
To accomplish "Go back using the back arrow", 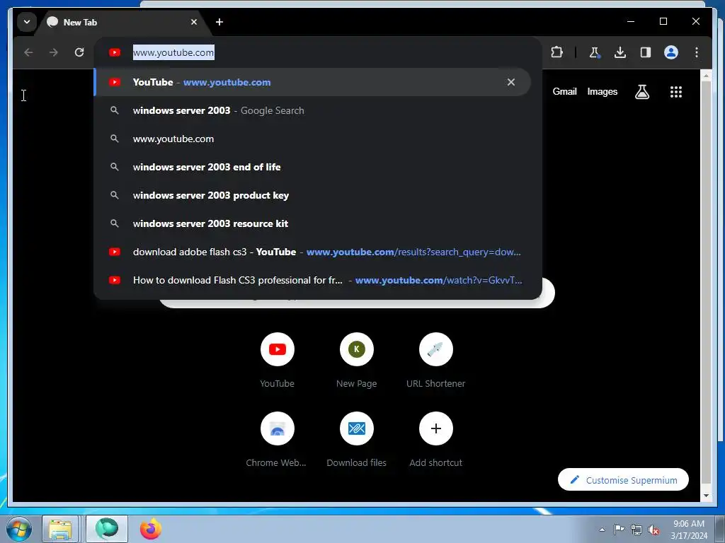I will 28,52.
